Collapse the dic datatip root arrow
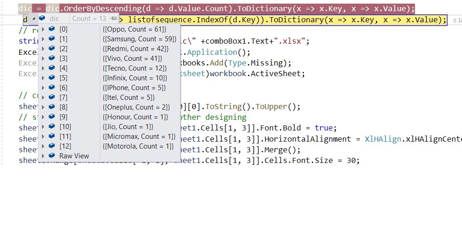462x234 pixels. [33, 19]
